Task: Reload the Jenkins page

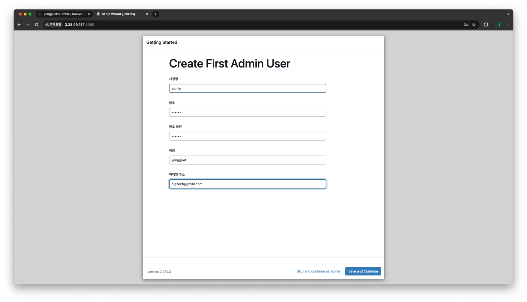Action: [37, 24]
